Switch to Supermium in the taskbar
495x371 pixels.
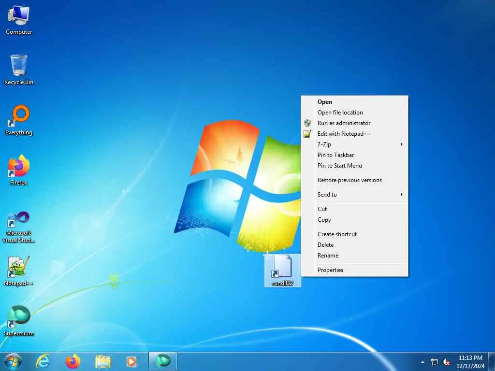click(163, 361)
